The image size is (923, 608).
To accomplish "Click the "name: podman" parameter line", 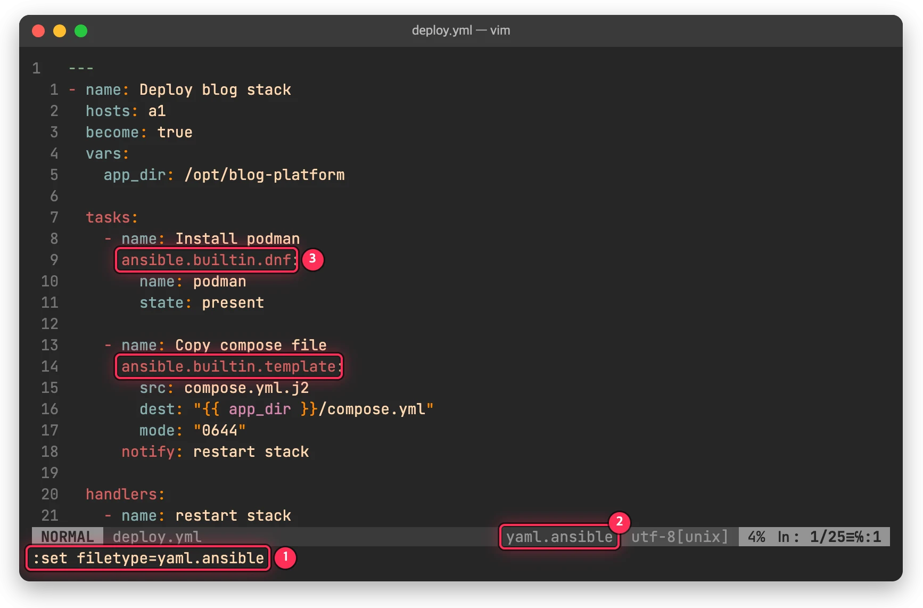I will (193, 281).
